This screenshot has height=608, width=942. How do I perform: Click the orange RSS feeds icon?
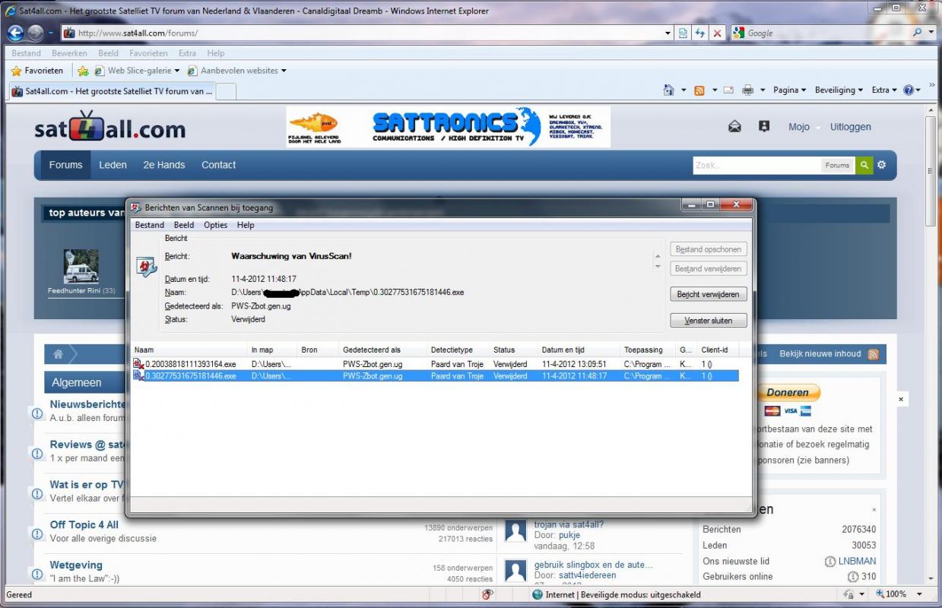point(699,90)
